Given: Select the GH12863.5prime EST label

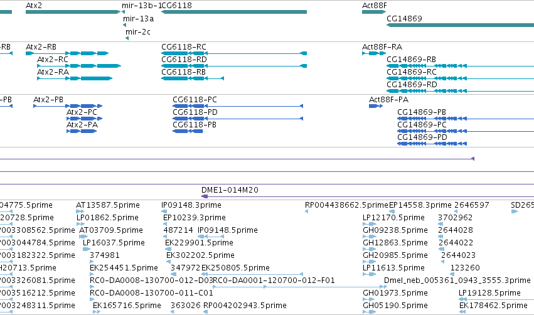Looking at the screenshot, I should click(x=395, y=243).
